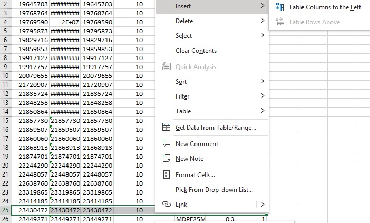Select row header 25

coord(5,210)
